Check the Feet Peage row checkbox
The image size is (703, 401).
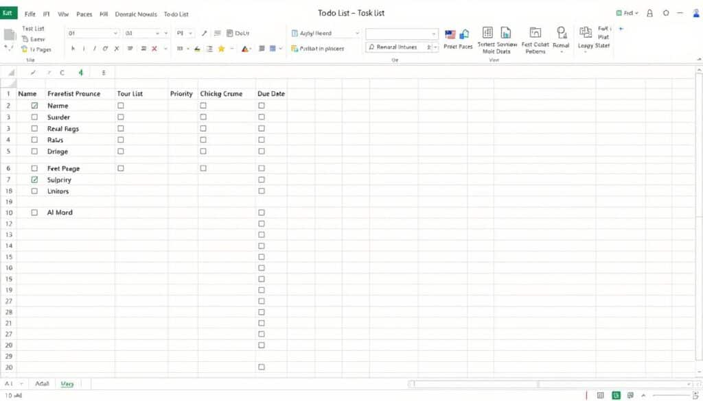click(x=34, y=168)
